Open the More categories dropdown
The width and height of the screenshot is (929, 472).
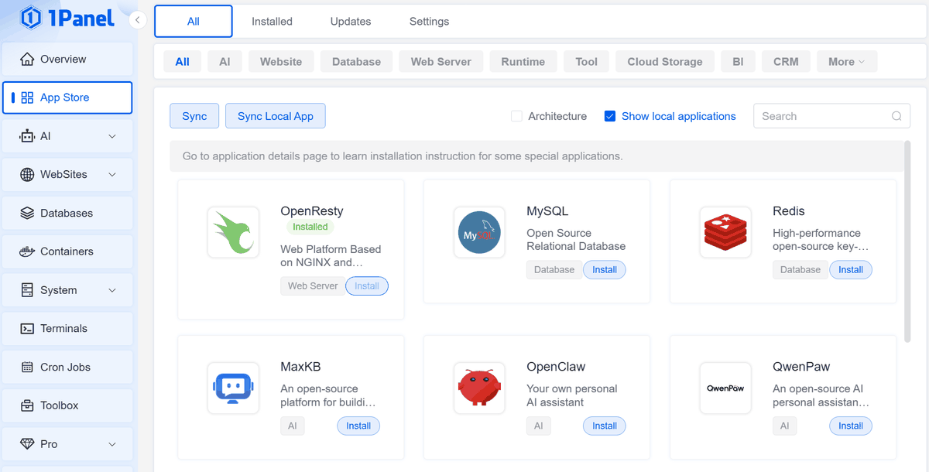tap(846, 62)
